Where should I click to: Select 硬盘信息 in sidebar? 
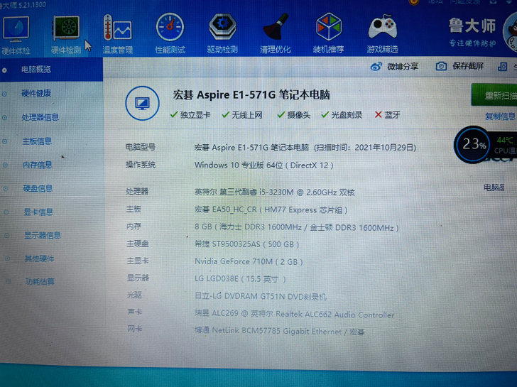click(38, 188)
